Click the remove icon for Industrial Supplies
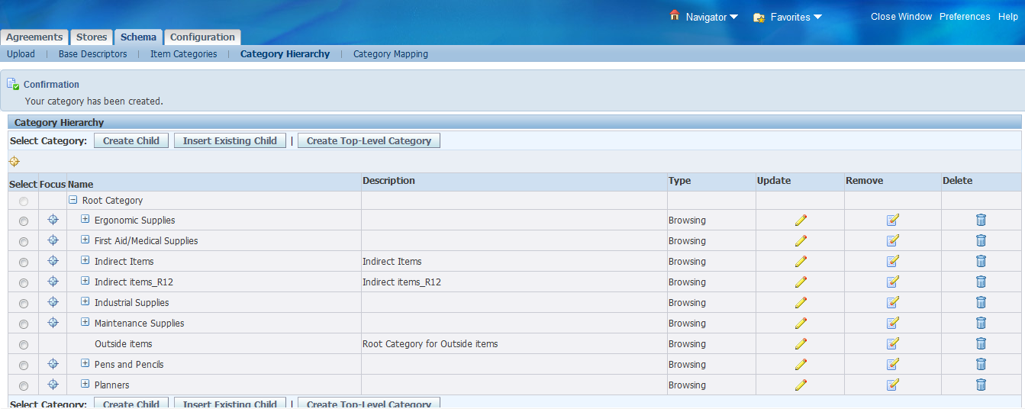 click(893, 302)
